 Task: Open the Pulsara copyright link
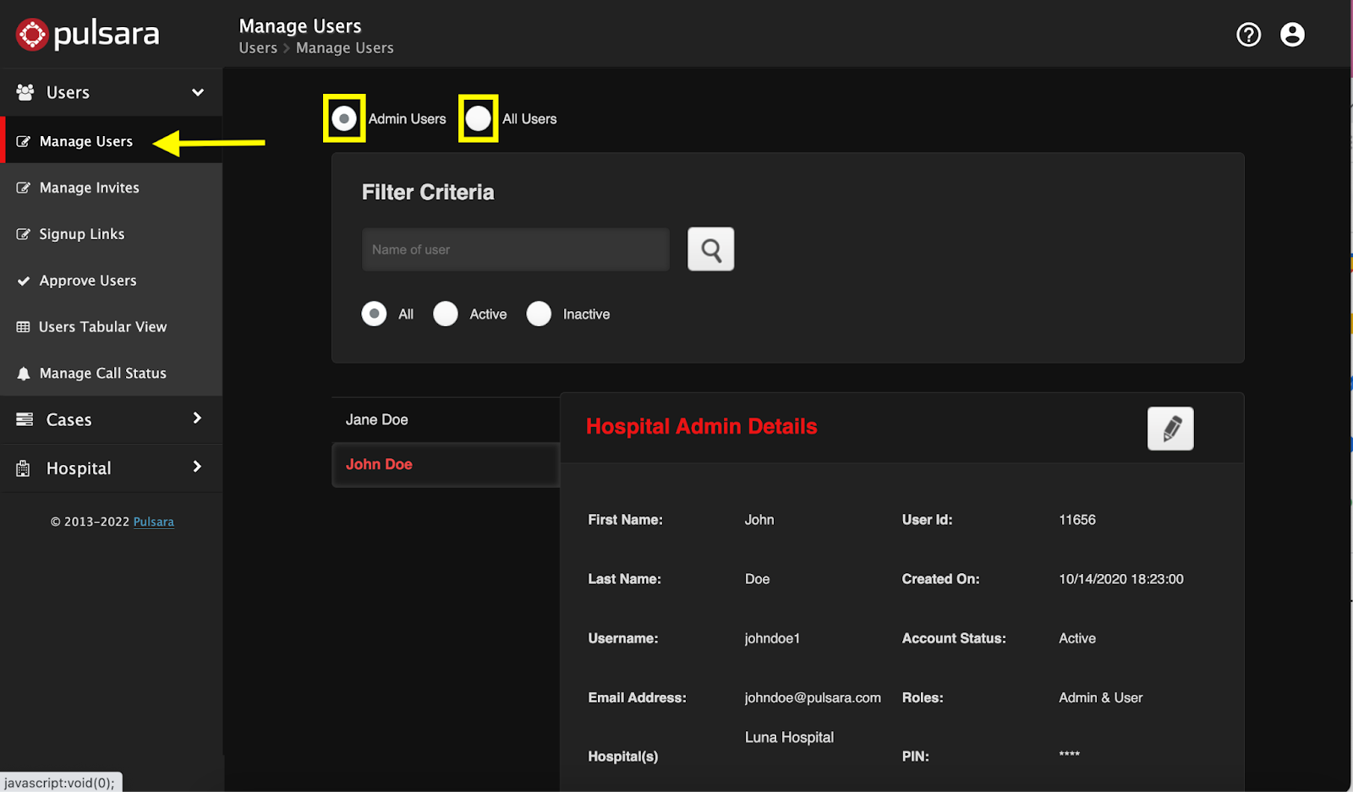coord(153,522)
